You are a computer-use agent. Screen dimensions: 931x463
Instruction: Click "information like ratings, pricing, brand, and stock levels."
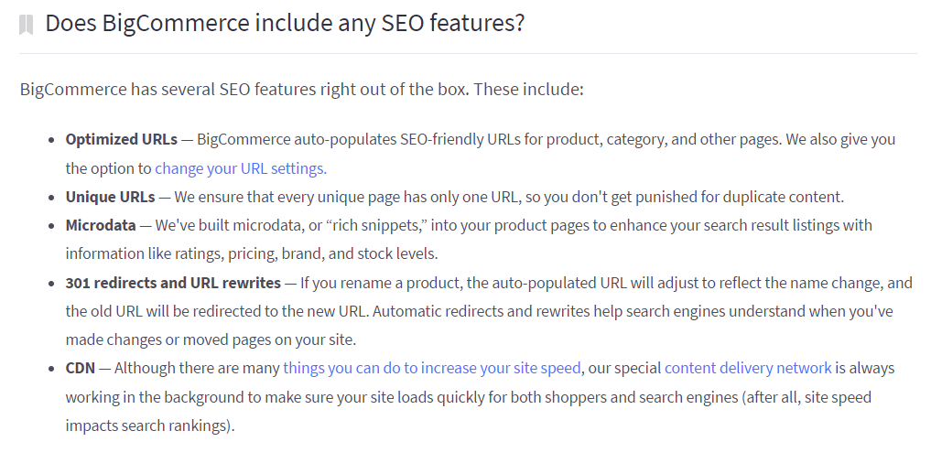[x=252, y=254]
